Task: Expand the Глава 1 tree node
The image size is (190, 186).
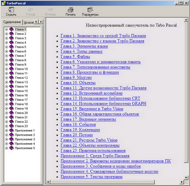Action: coord(6,30)
